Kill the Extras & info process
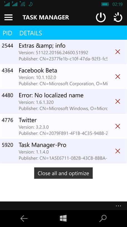 (x=118, y=52)
